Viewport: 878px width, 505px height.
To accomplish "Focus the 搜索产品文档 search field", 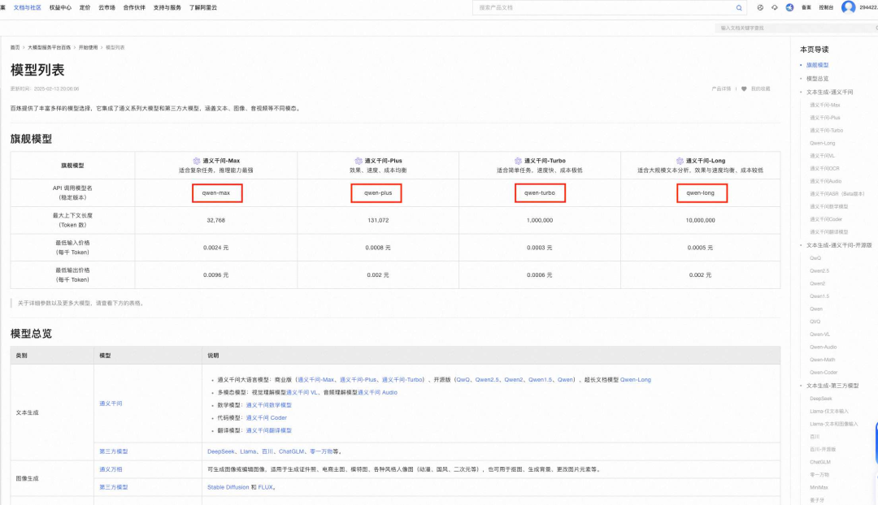I will [x=611, y=8].
